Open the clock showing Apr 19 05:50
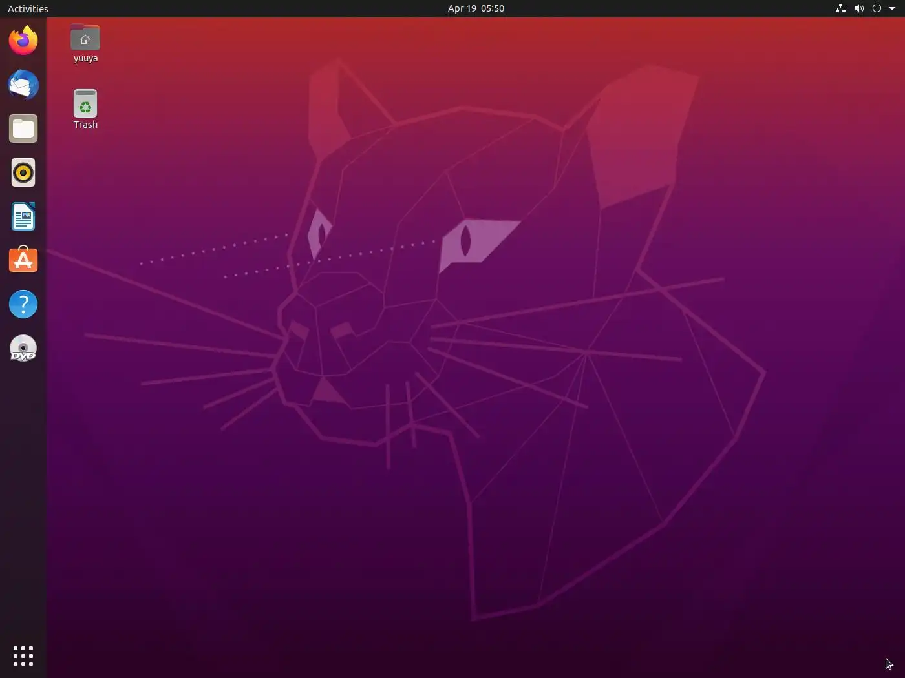 coord(476,8)
